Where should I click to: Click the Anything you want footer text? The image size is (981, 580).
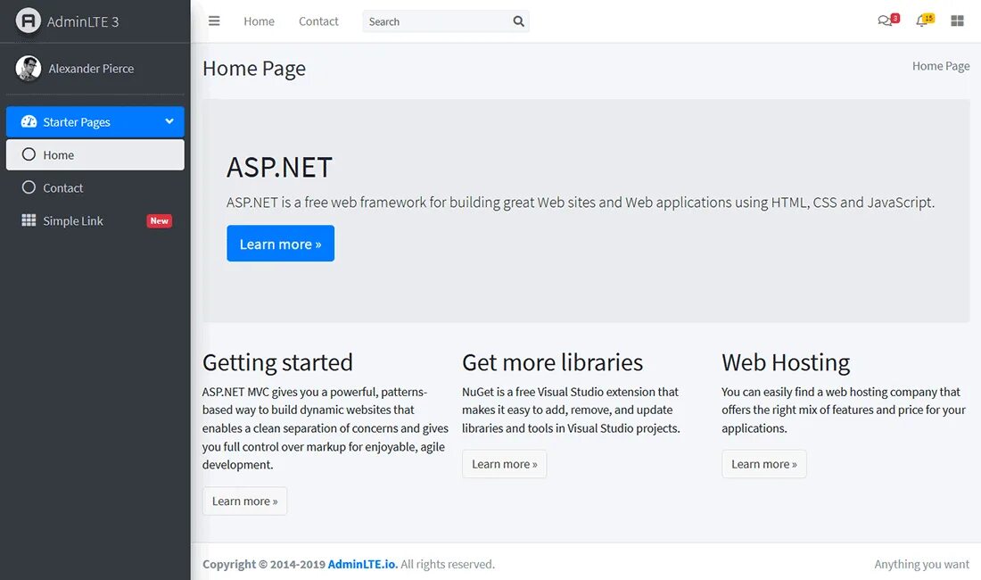(921, 564)
